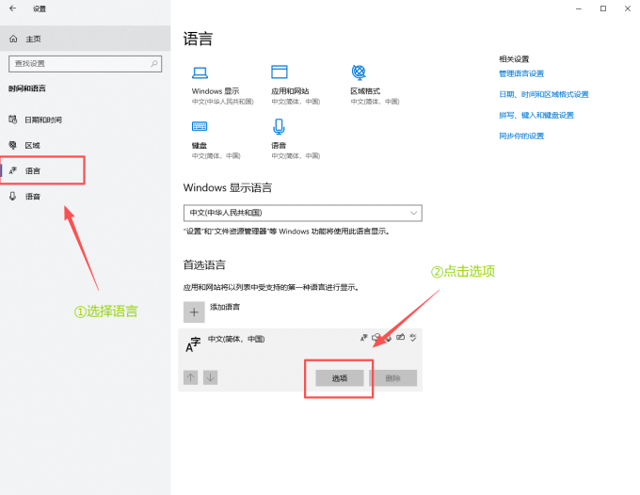Click the search magnifier icon
Image resolution: width=640 pixels, height=495 pixels.
153,64
